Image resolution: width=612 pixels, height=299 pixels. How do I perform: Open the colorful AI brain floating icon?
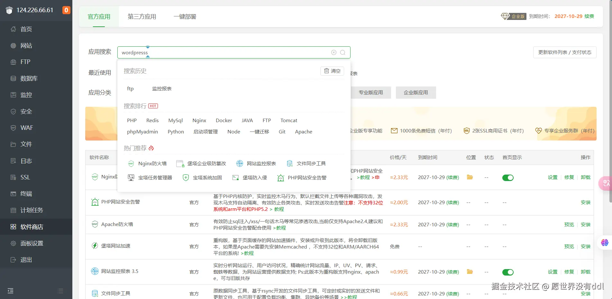tap(605, 242)
